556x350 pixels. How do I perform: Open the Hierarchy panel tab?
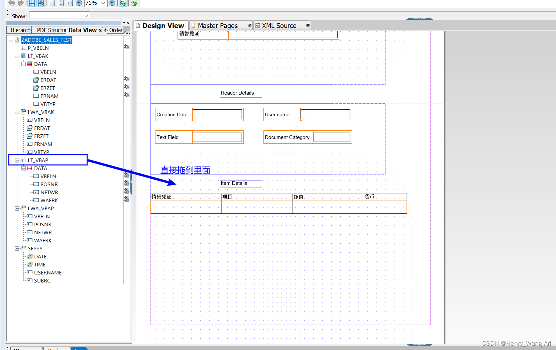pyautogui.click(x=19, y=30)
